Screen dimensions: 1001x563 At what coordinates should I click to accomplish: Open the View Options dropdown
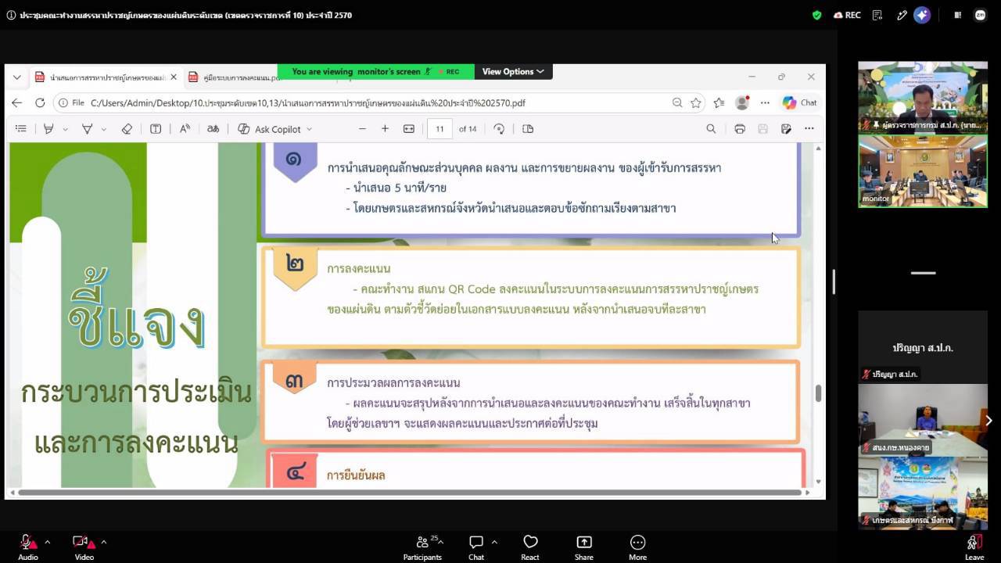pyautogui.click(x=513, y=72)
